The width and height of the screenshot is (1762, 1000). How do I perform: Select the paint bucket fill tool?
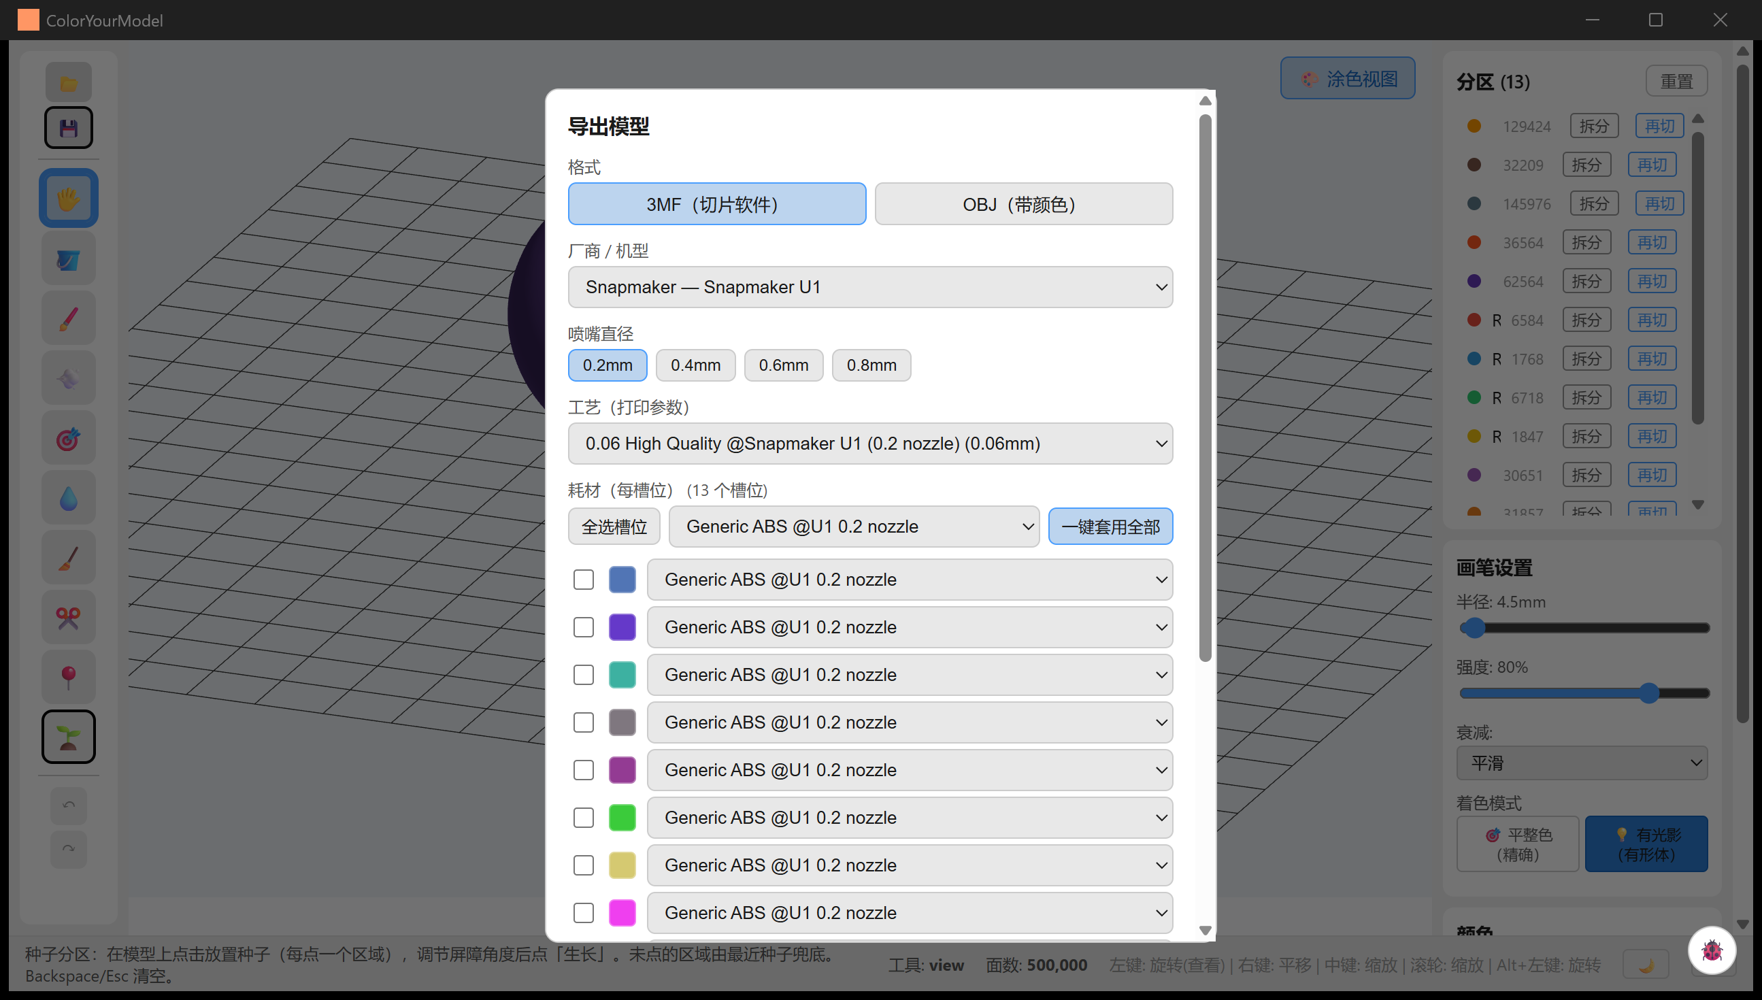pyautogui.click(x=69, y=259)
